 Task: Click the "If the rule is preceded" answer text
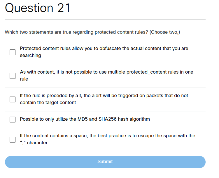pyautogui.click(x=104, y=99)
